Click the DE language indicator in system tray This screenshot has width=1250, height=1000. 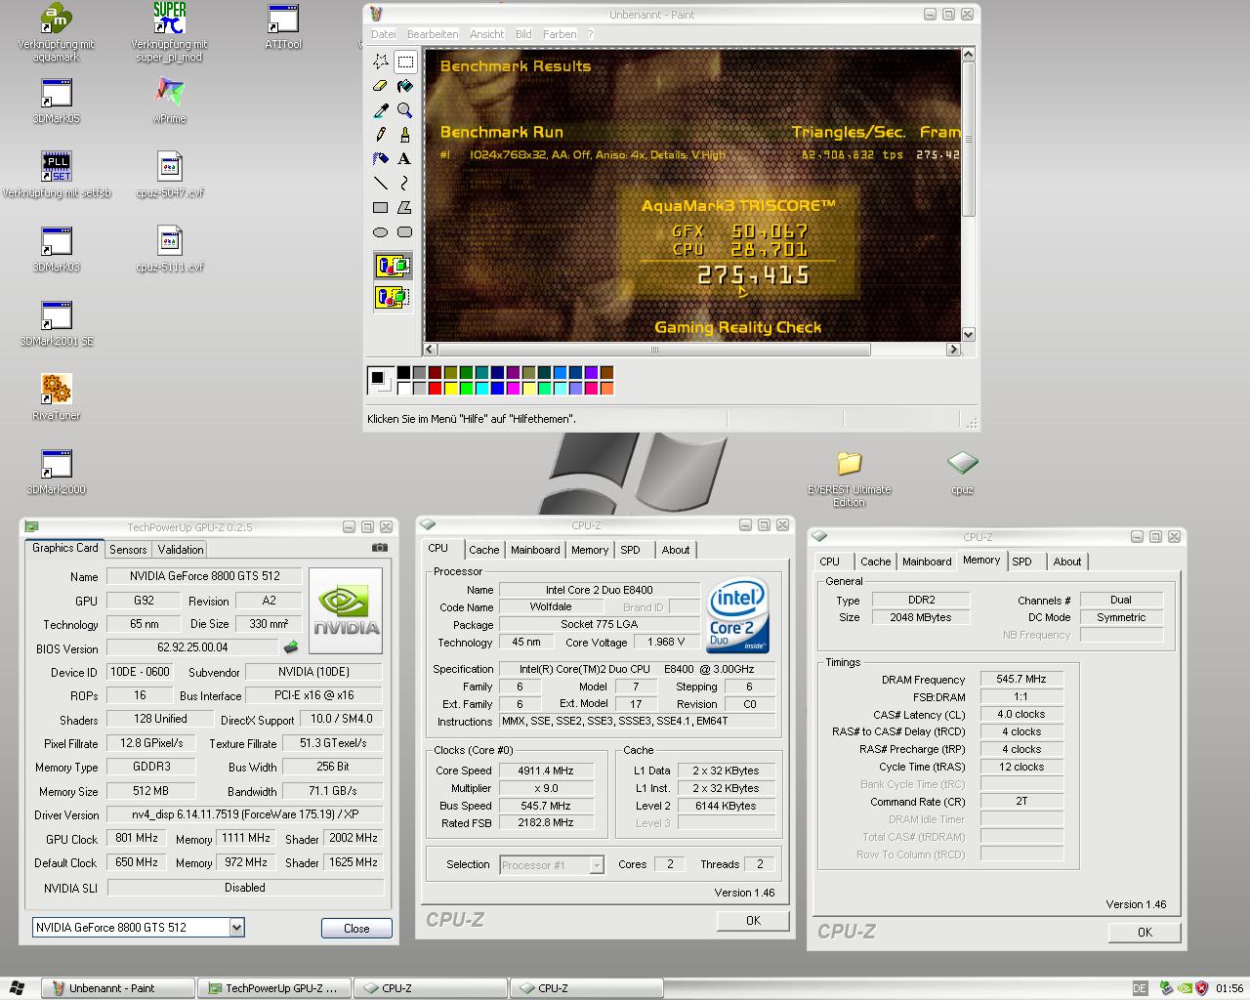[x=1140, y=988]
